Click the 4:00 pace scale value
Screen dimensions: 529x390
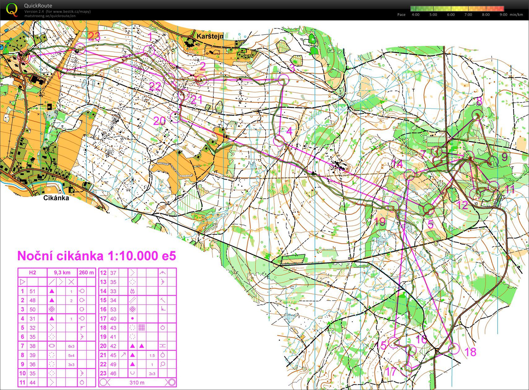pyautogui.click(x=415, y=15)
